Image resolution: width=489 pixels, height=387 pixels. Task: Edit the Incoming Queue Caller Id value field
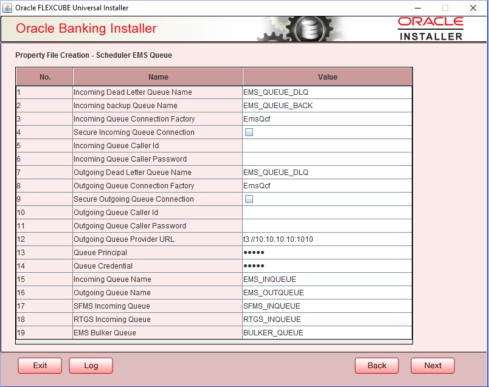click(327, 146)
